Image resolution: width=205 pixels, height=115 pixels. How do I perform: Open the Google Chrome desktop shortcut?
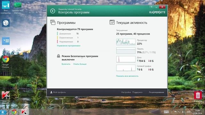click(x=6, y=62)
